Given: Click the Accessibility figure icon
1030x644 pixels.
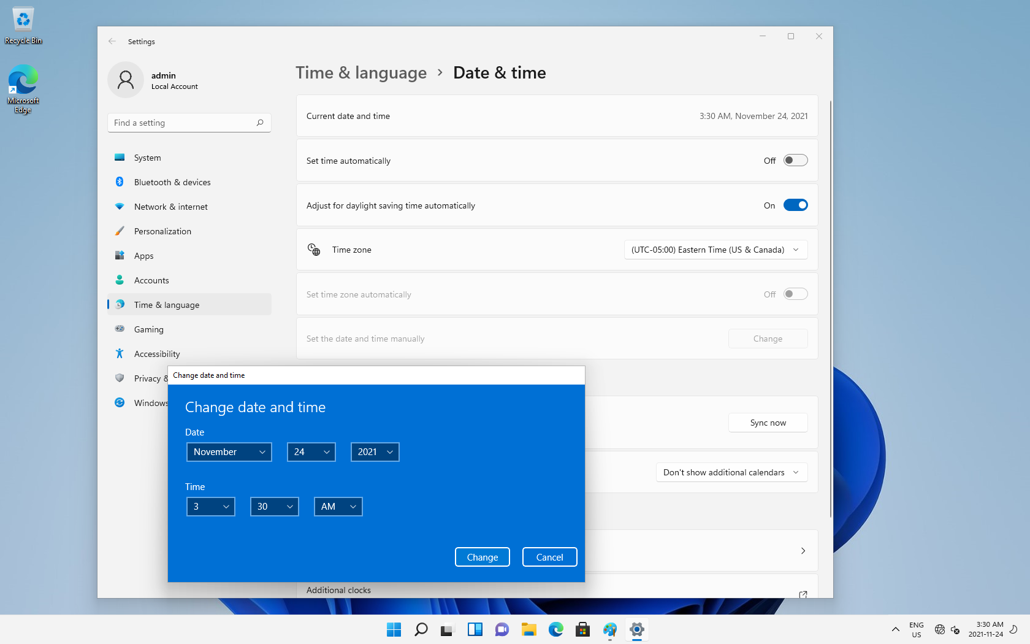Looking at the screenshot, I should [x=120, y=354].
